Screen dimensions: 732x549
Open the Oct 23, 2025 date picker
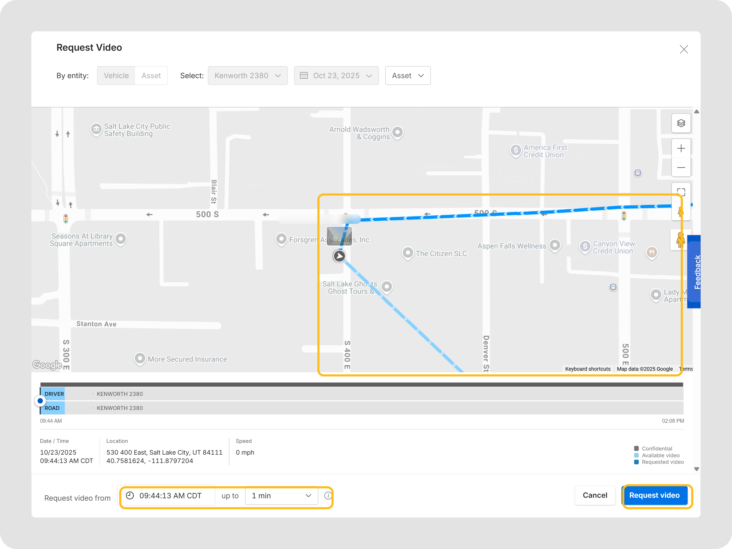(336, 76)
